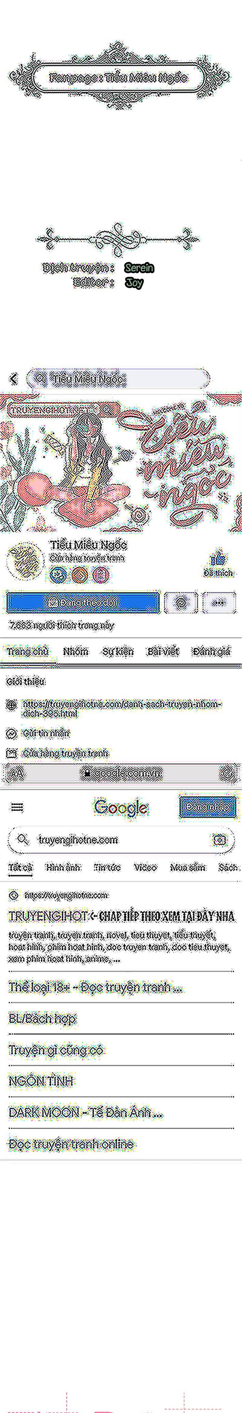Open the Đánh giá tab
The image size is (242, 1413).
[x=211, y=651]
